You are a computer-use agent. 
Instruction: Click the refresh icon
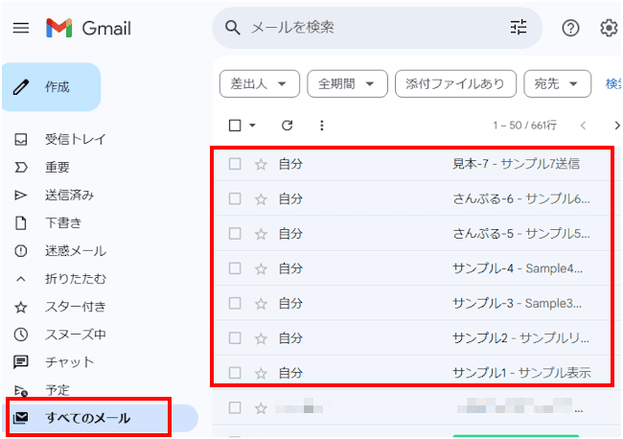click(287, 126)
